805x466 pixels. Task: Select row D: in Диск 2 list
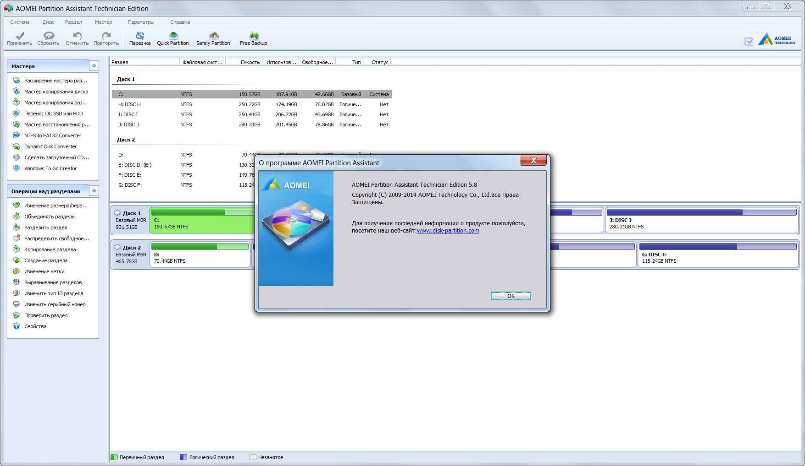183,155
